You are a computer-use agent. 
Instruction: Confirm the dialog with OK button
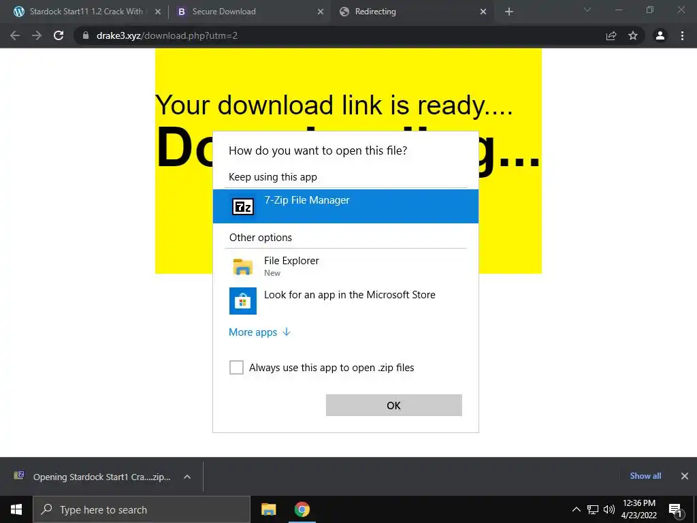[x=394, y=405]
